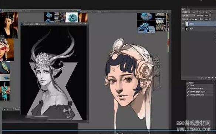Create a new adjustment layer icon
The width and height of the screenshot is (216, 134).
pos(209,78)
